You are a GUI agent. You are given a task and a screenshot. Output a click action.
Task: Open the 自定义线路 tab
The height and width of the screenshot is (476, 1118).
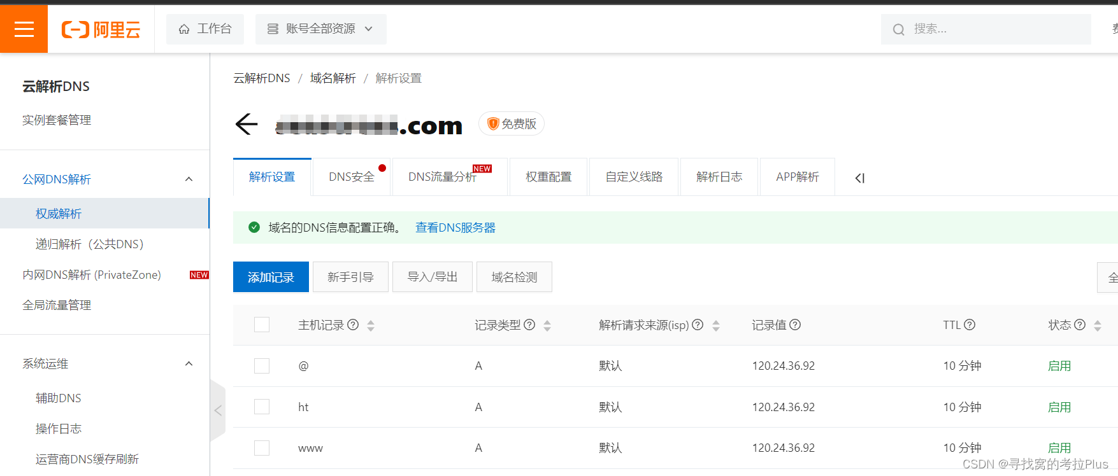coord(634,177)
